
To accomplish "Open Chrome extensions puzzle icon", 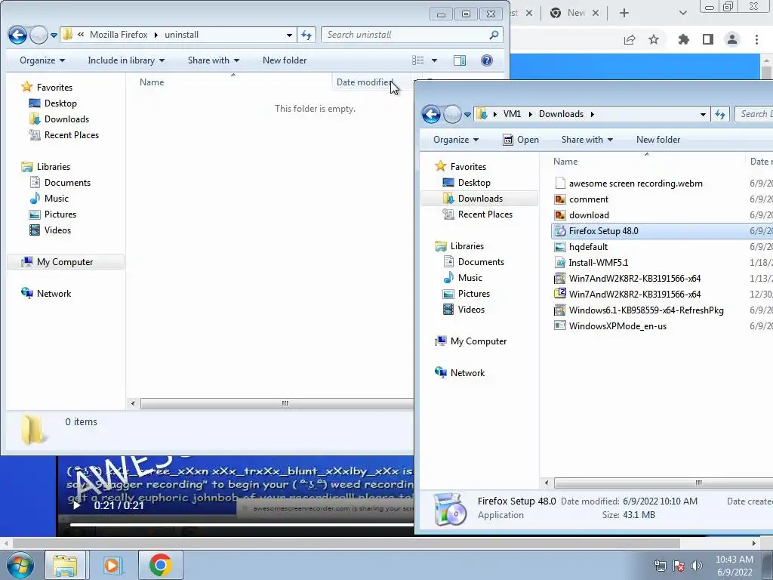I will point(683,39).
